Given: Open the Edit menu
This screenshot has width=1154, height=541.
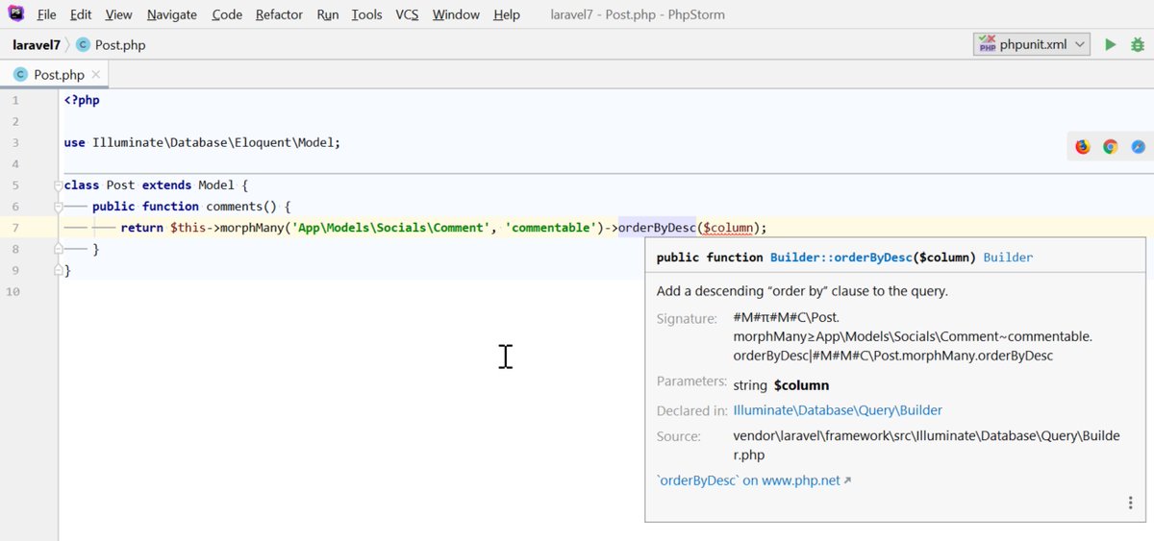Looking at the screenshot, I should point(81,14).
